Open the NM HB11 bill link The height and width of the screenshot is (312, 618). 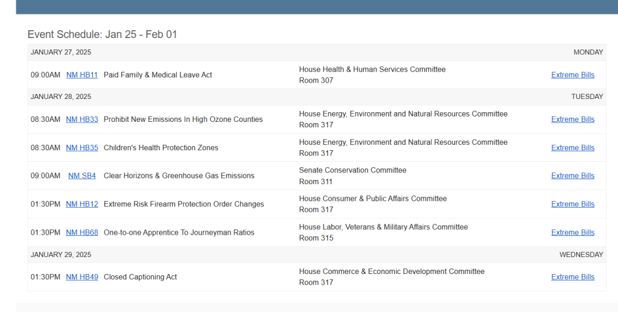[x=81, y=75]
